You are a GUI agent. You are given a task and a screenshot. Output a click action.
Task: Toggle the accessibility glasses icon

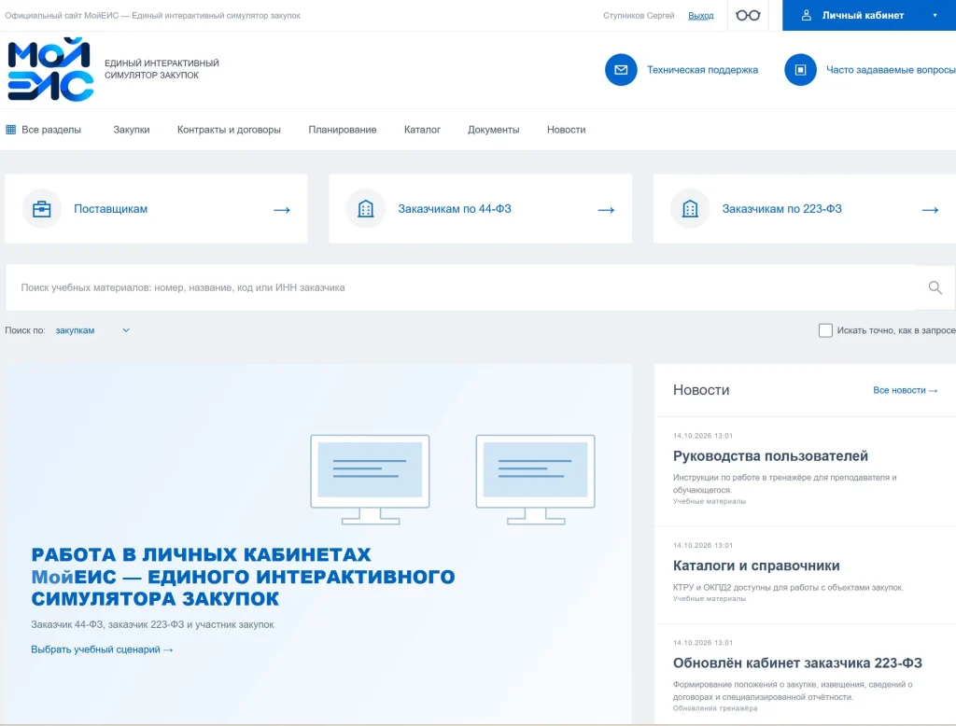748,15
